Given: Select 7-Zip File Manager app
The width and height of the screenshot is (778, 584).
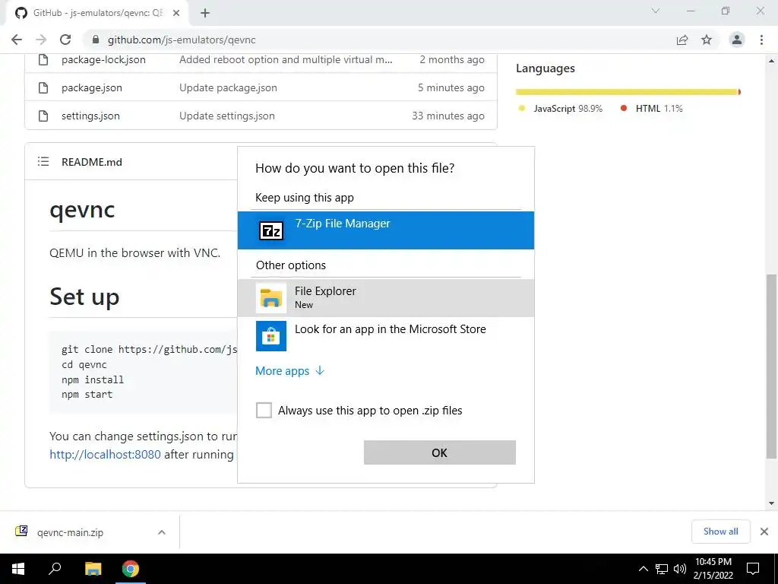Looking at the screenshot, I should [x=385, y=230].
